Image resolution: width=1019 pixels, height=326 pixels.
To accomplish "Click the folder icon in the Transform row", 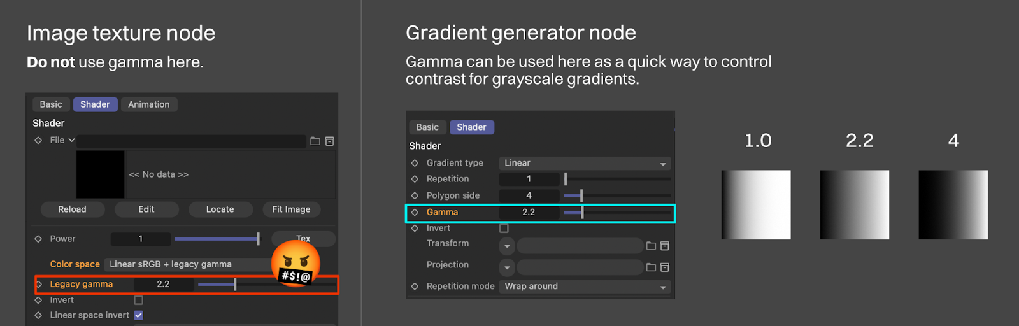I will (651, 246).
